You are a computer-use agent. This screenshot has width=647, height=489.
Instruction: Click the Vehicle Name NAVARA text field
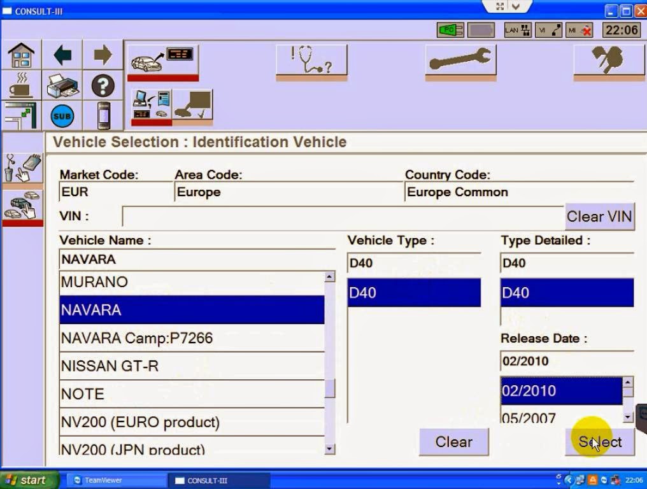pos(197,259)
